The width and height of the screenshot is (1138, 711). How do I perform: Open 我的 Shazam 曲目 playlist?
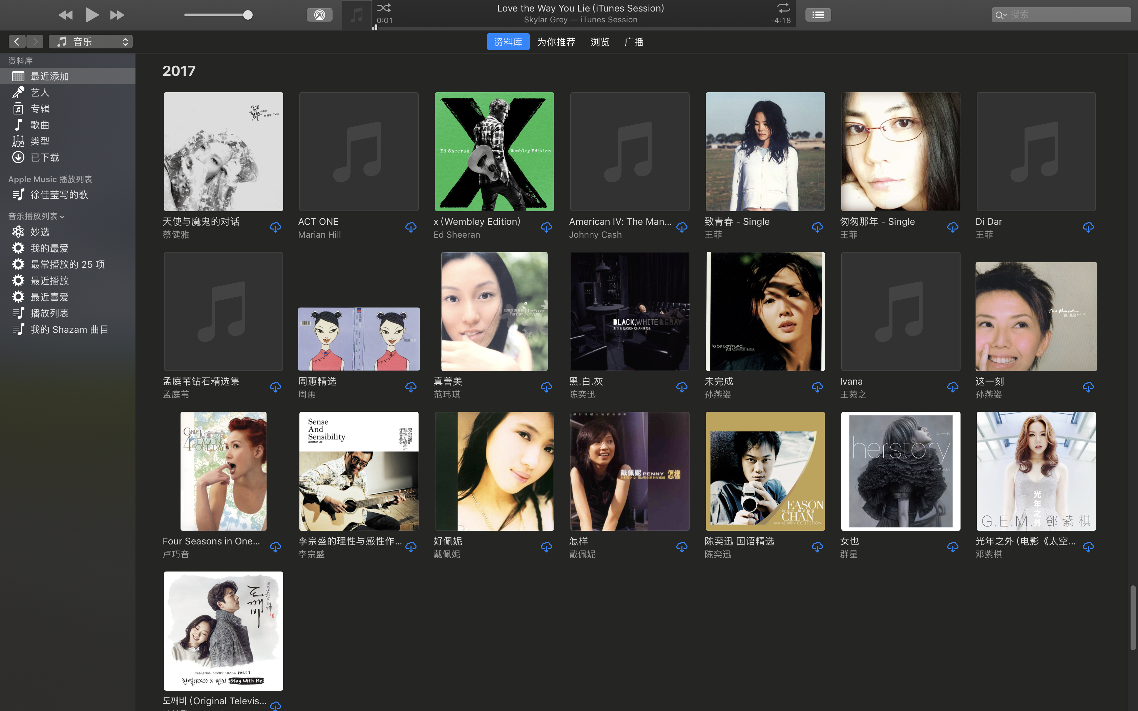(69, 330)
